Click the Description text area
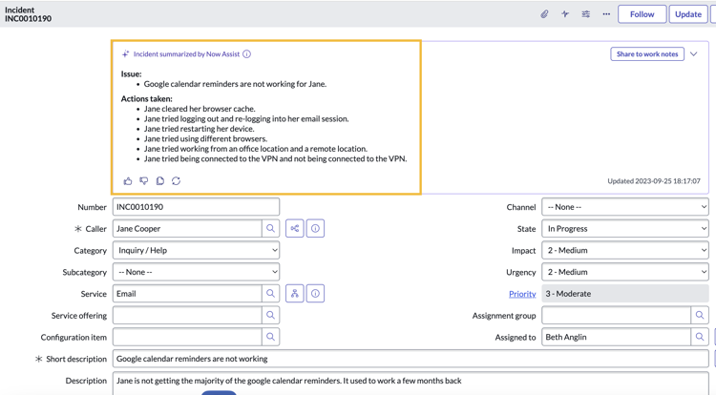Viewport: 716px width, 395px height. tap(411, 384)
